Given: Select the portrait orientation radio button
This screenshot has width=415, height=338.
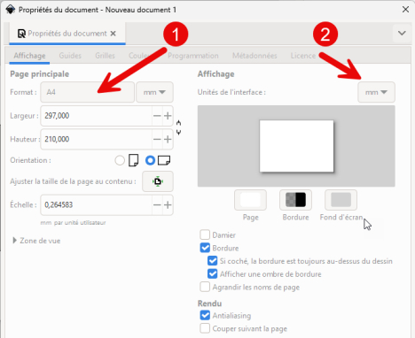Looking at the screenshot, I should (120, 160).
